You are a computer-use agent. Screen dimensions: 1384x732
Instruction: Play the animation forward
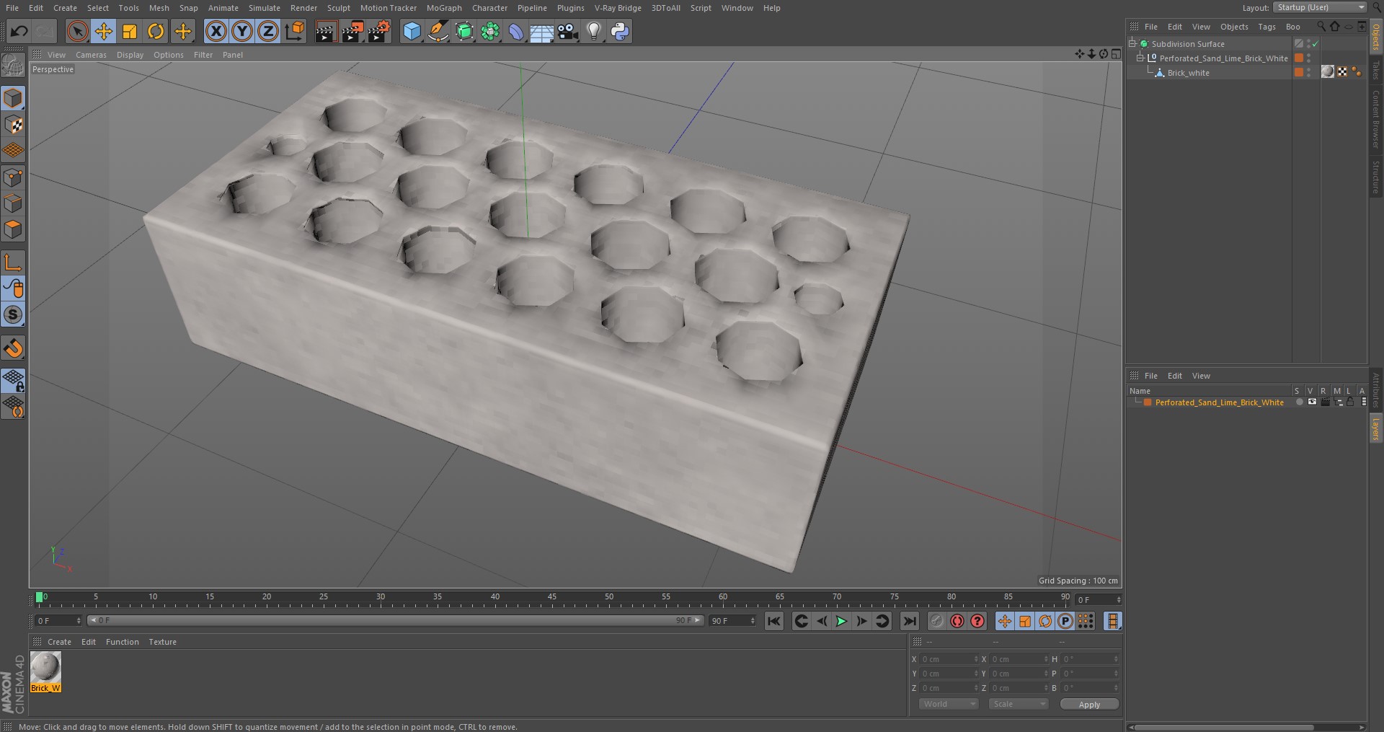tap(841, 621)
